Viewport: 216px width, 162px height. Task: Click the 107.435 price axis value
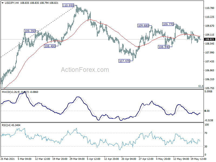pos(210,62)
